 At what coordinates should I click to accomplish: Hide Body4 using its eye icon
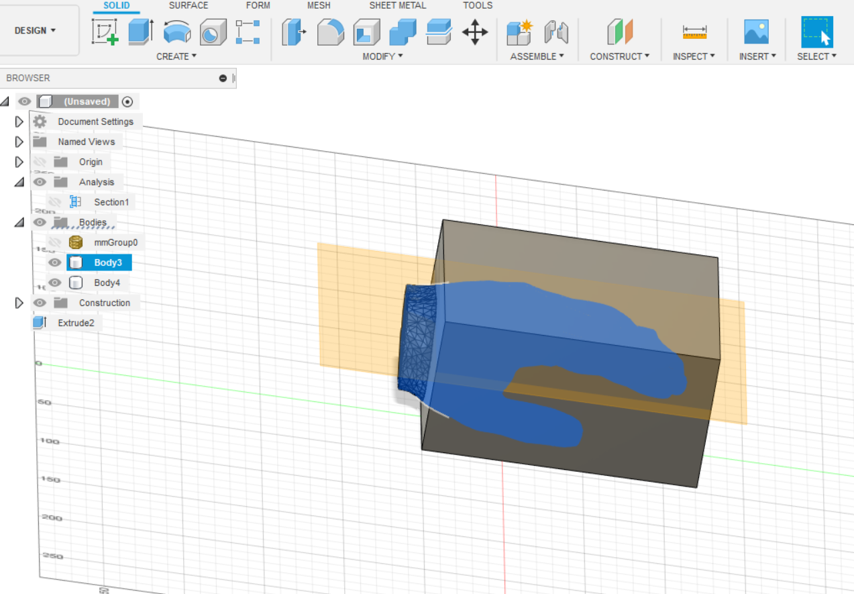tap(54, 283)
